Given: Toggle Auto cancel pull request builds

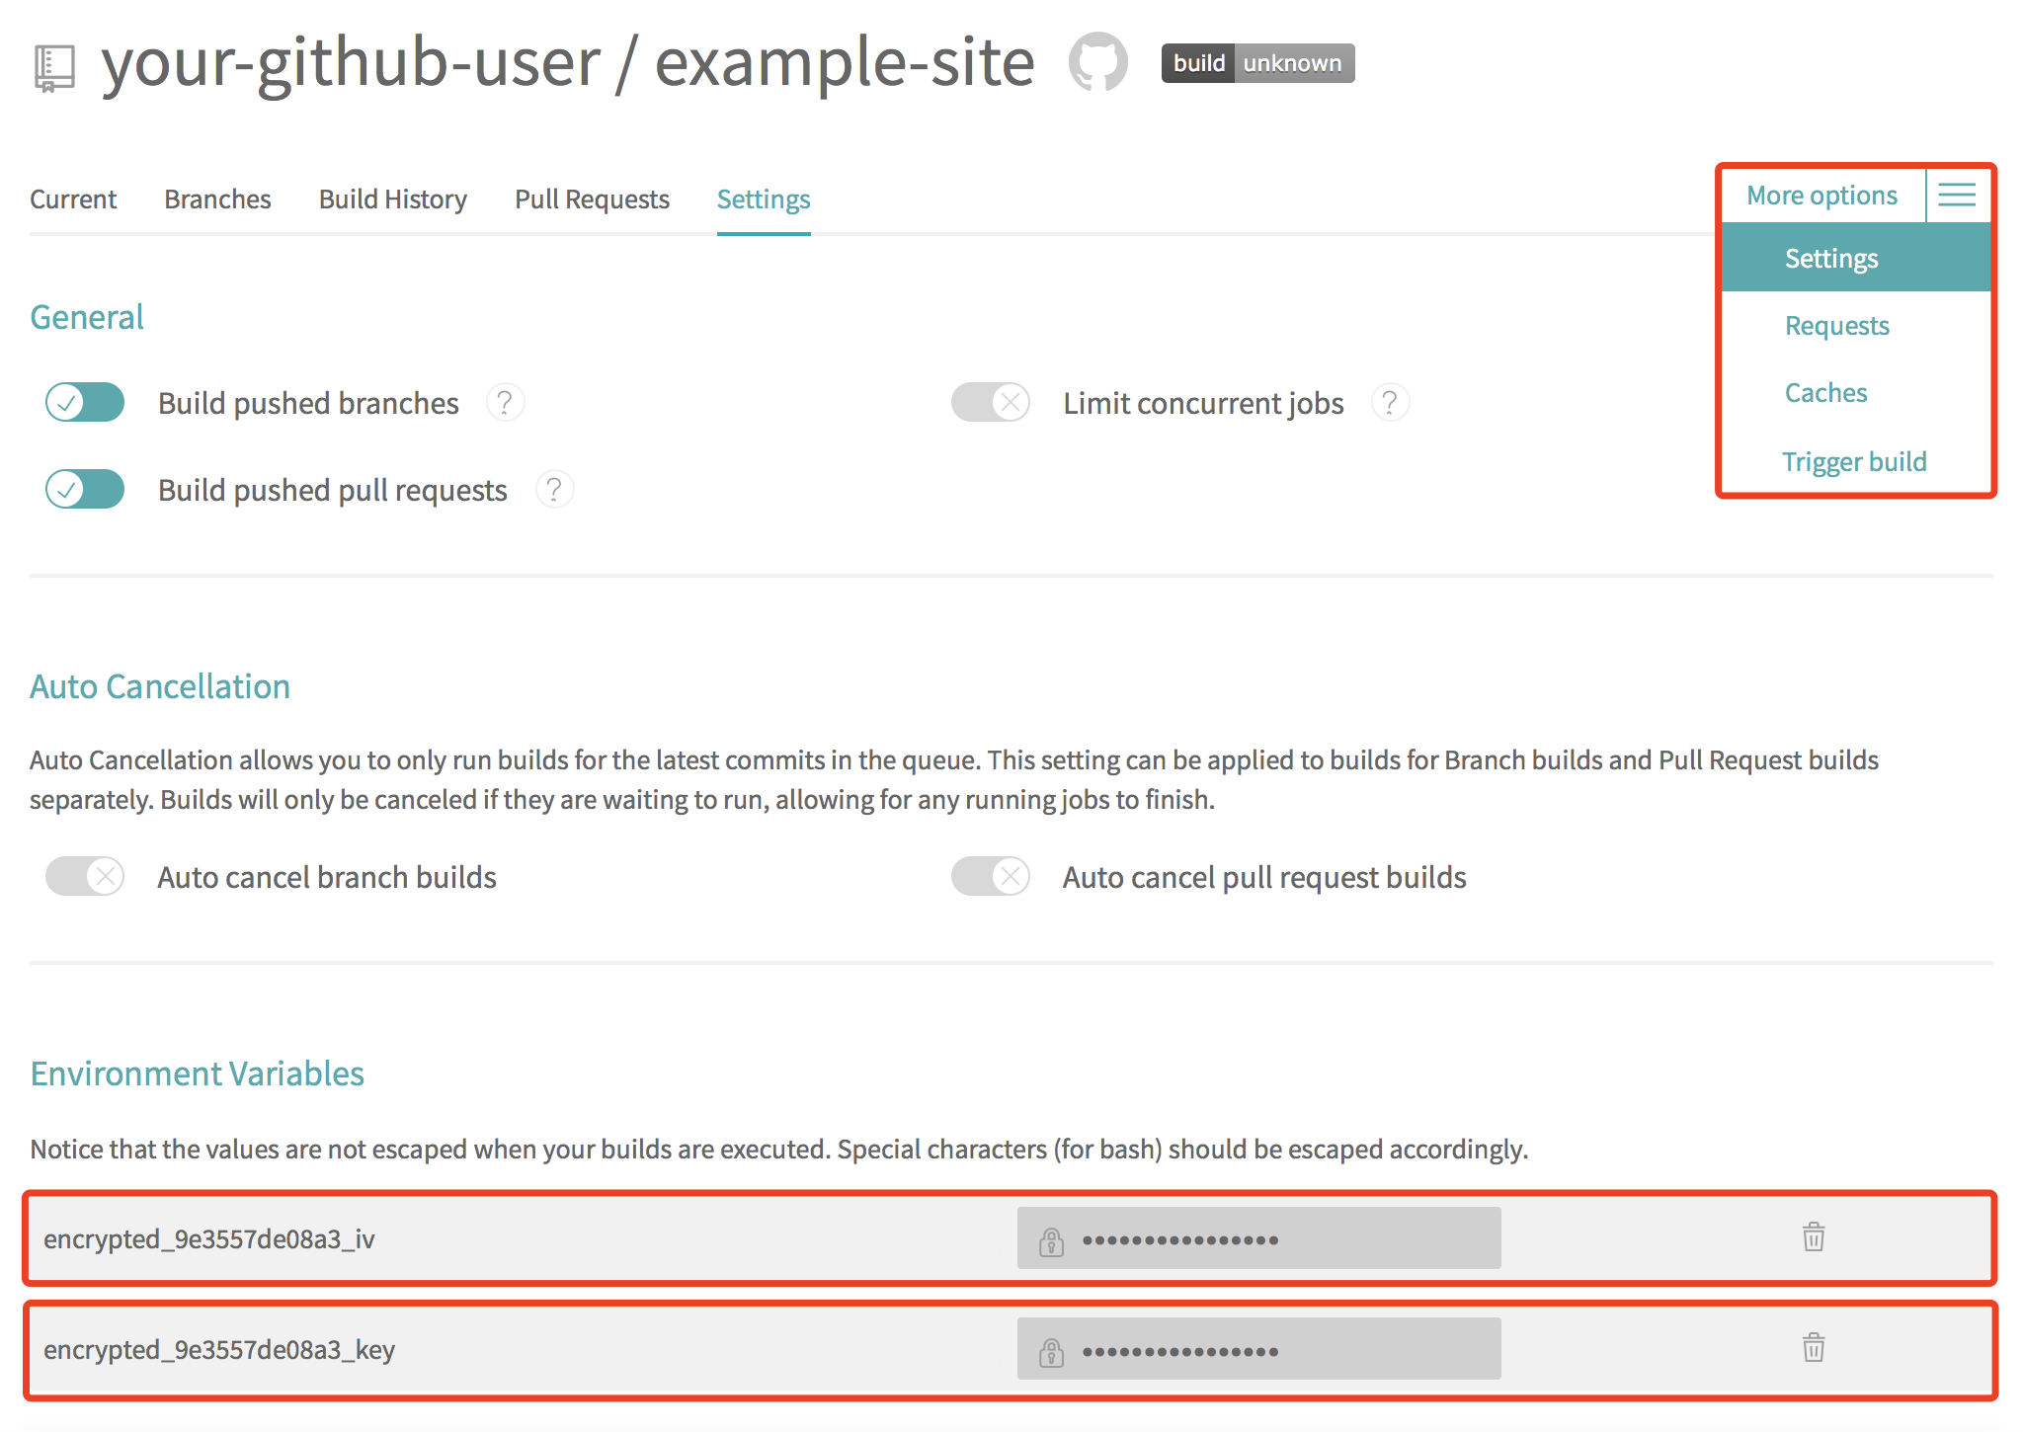Looking at the screenshot, I should click(x=990, y=876).
